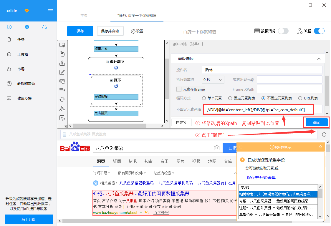The width and height of the screenshot is (331, 226).
Task: Click the orange diamond badge icon
Action: point(27,11)
